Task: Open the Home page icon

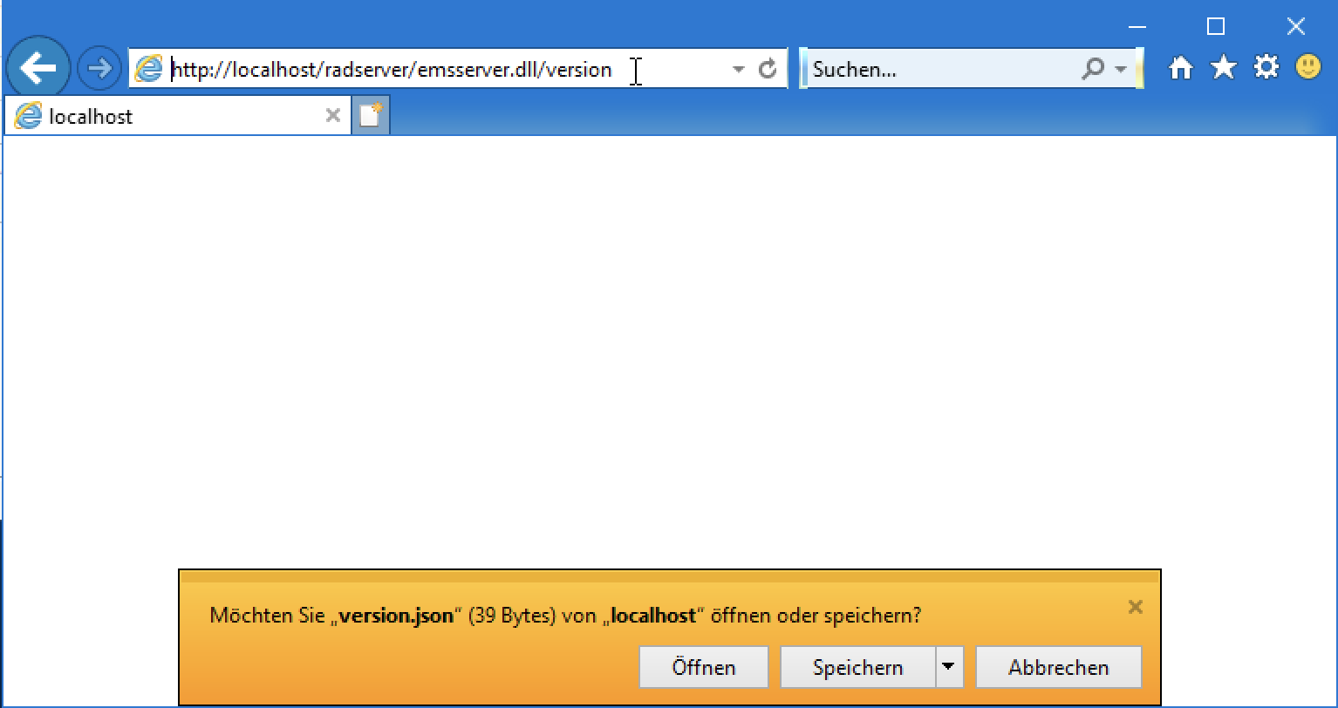Action: (x=1180, y=68)
